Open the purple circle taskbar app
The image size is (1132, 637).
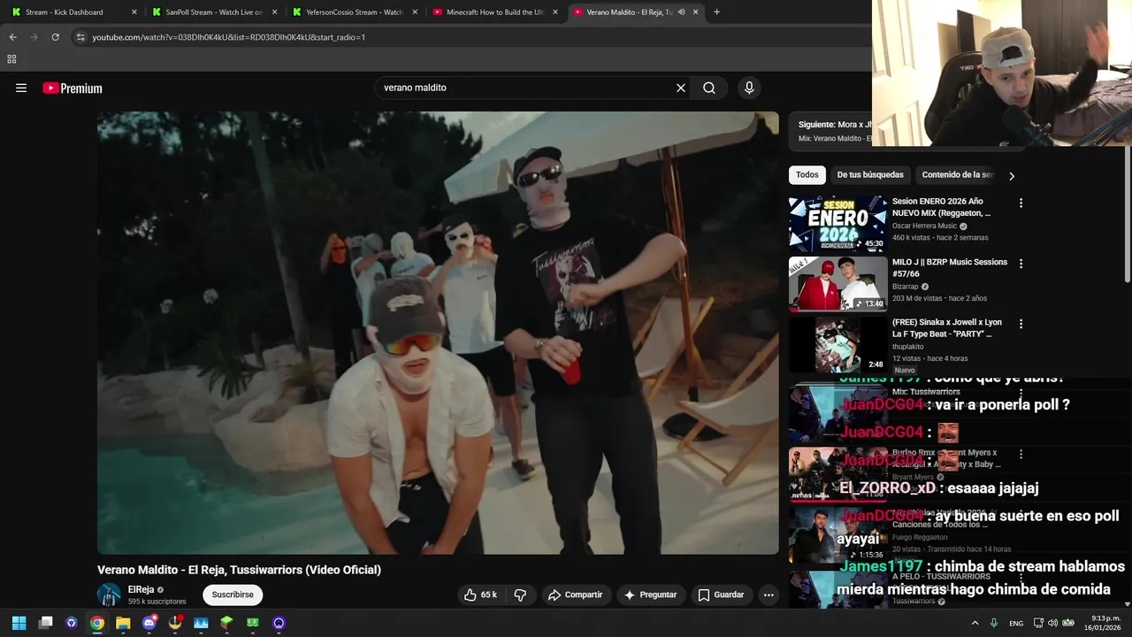(279, 623)
